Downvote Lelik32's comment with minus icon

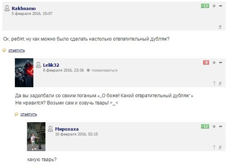click(221, 62)
